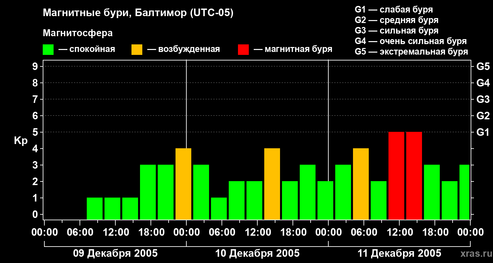Select the 'G1 — слабая буря' legend line

(394, 10)
